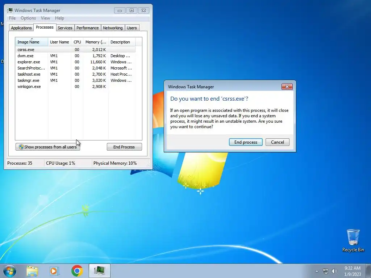This screenshot has width=371, height=278.
Task: Select the SearchProtoc... process row
Action: [75, 68]
